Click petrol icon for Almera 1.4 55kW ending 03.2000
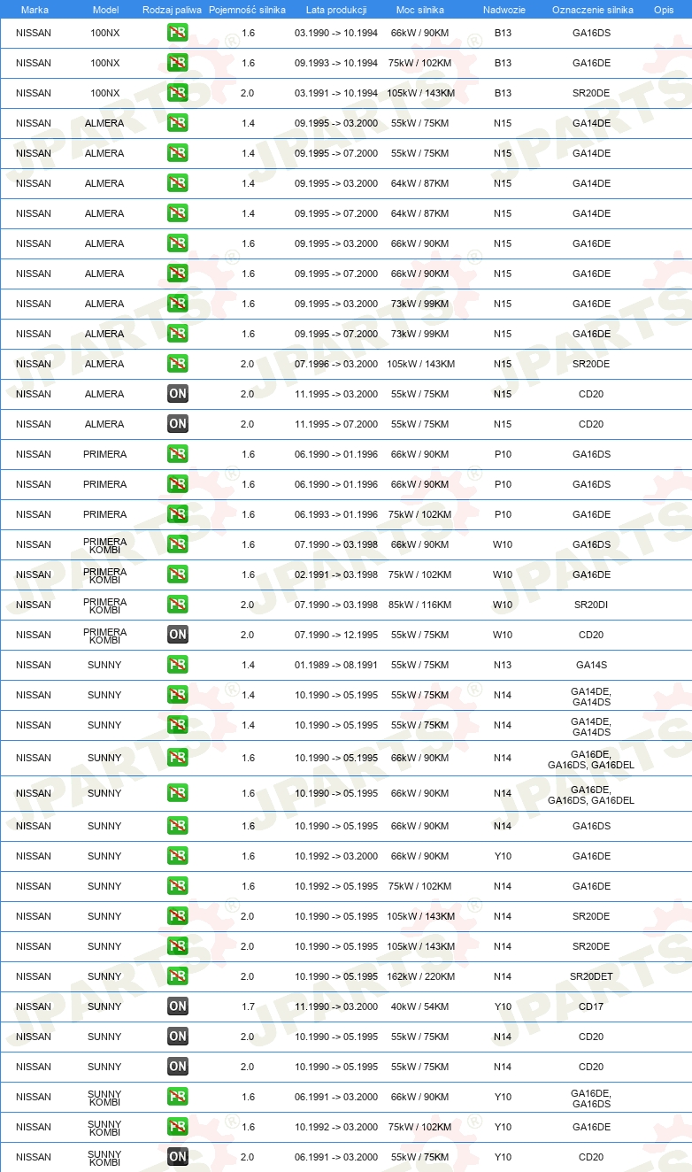 (x=178, y=123)
